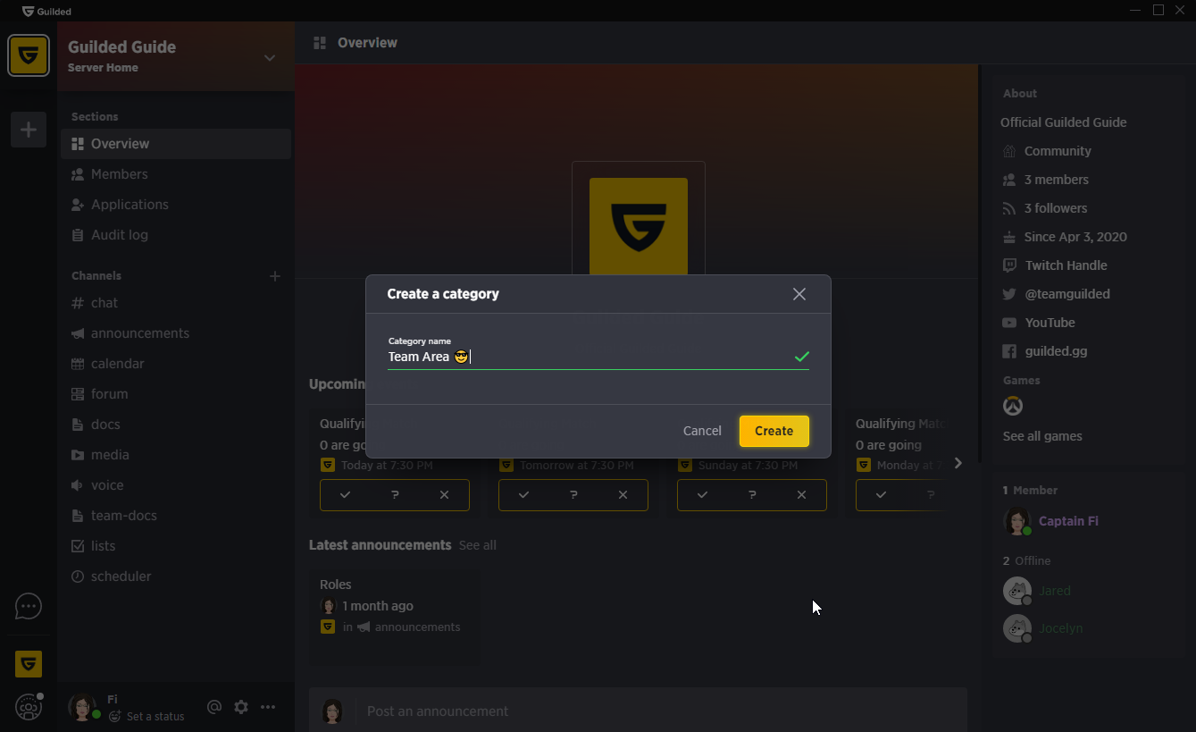Open offline member Jared
1196x732 pixels.
[x=1054, y=591]
